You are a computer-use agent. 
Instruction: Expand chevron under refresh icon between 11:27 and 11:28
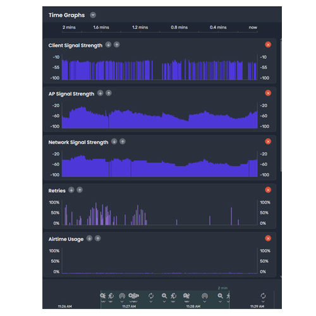151,301
